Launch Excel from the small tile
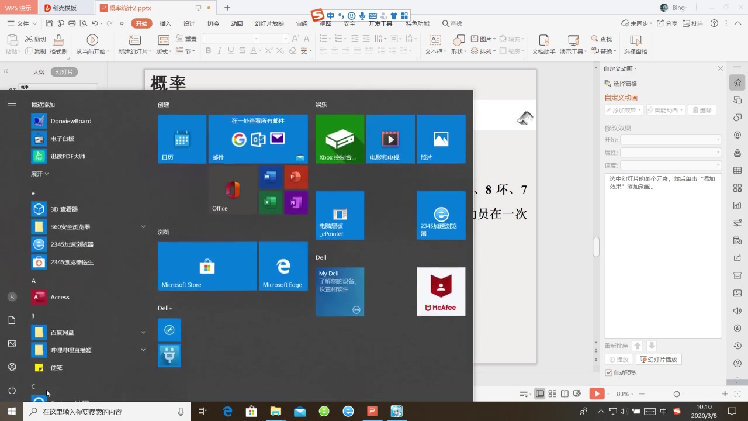The image size is (748, 421). (x=271, y=202)
